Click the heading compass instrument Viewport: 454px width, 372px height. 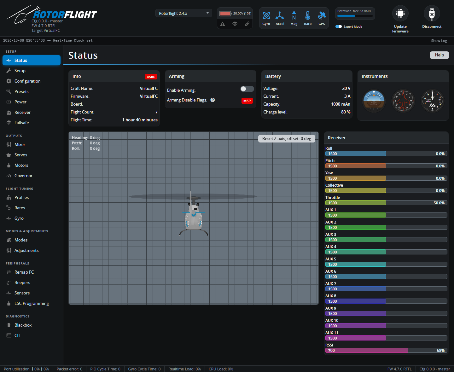click(403, 101)
